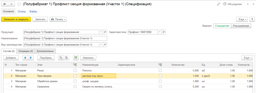Click the Добавить button
256x93 pixels.
[11, 58]
